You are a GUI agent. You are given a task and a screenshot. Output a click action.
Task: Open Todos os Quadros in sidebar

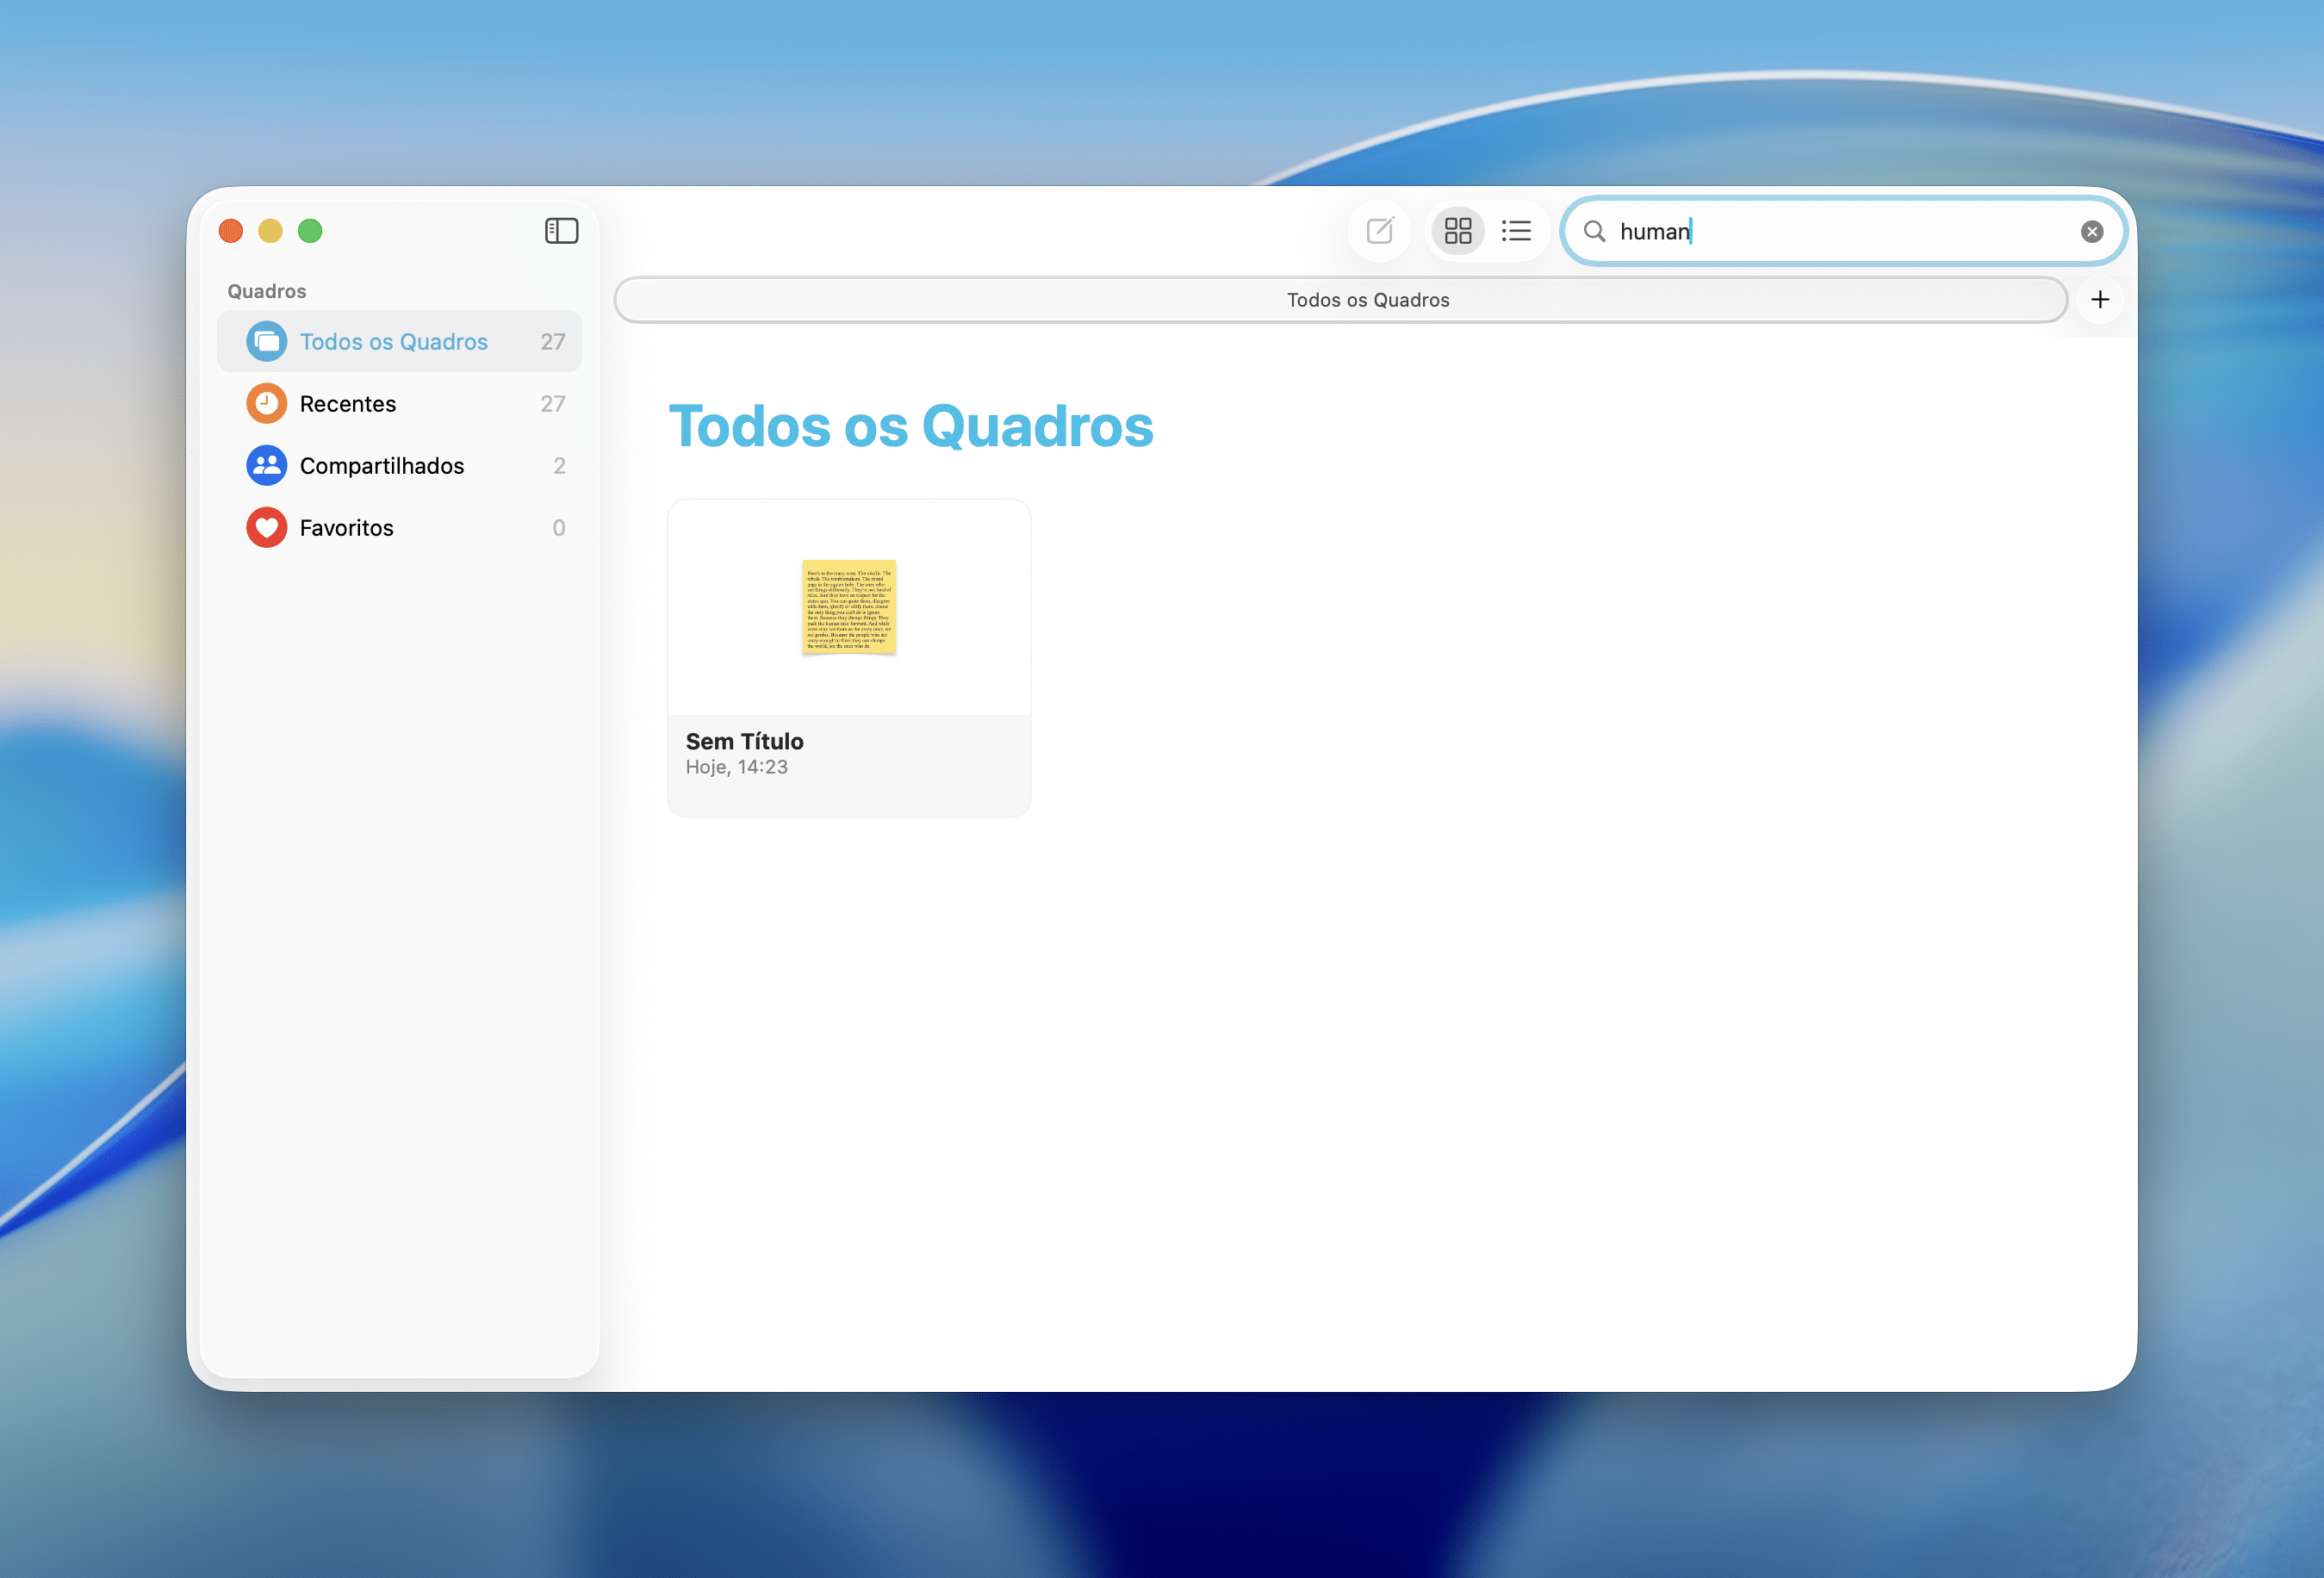pos(394,342)
